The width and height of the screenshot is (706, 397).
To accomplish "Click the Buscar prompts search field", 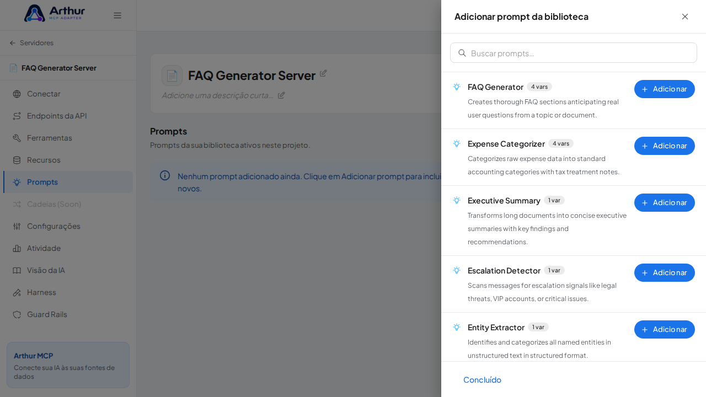I will [574, 53].
